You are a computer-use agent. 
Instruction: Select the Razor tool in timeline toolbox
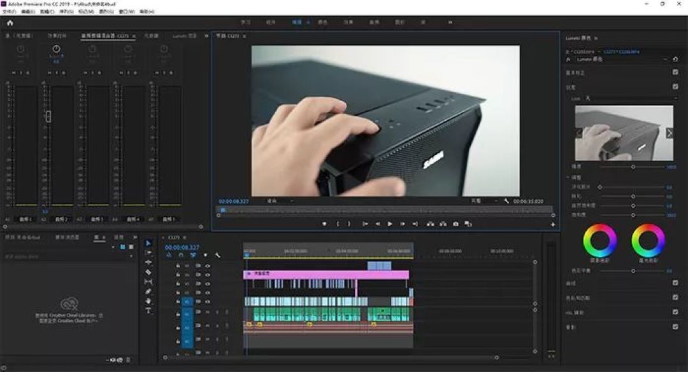pos(148,272)
